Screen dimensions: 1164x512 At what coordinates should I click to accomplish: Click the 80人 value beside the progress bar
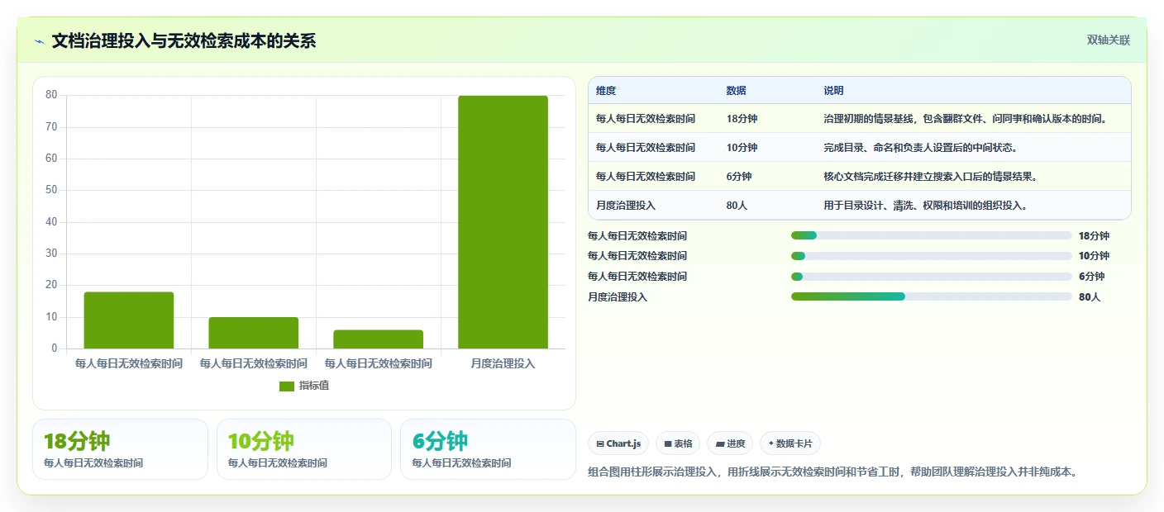pyautogui.click(x=1090, y=296)
